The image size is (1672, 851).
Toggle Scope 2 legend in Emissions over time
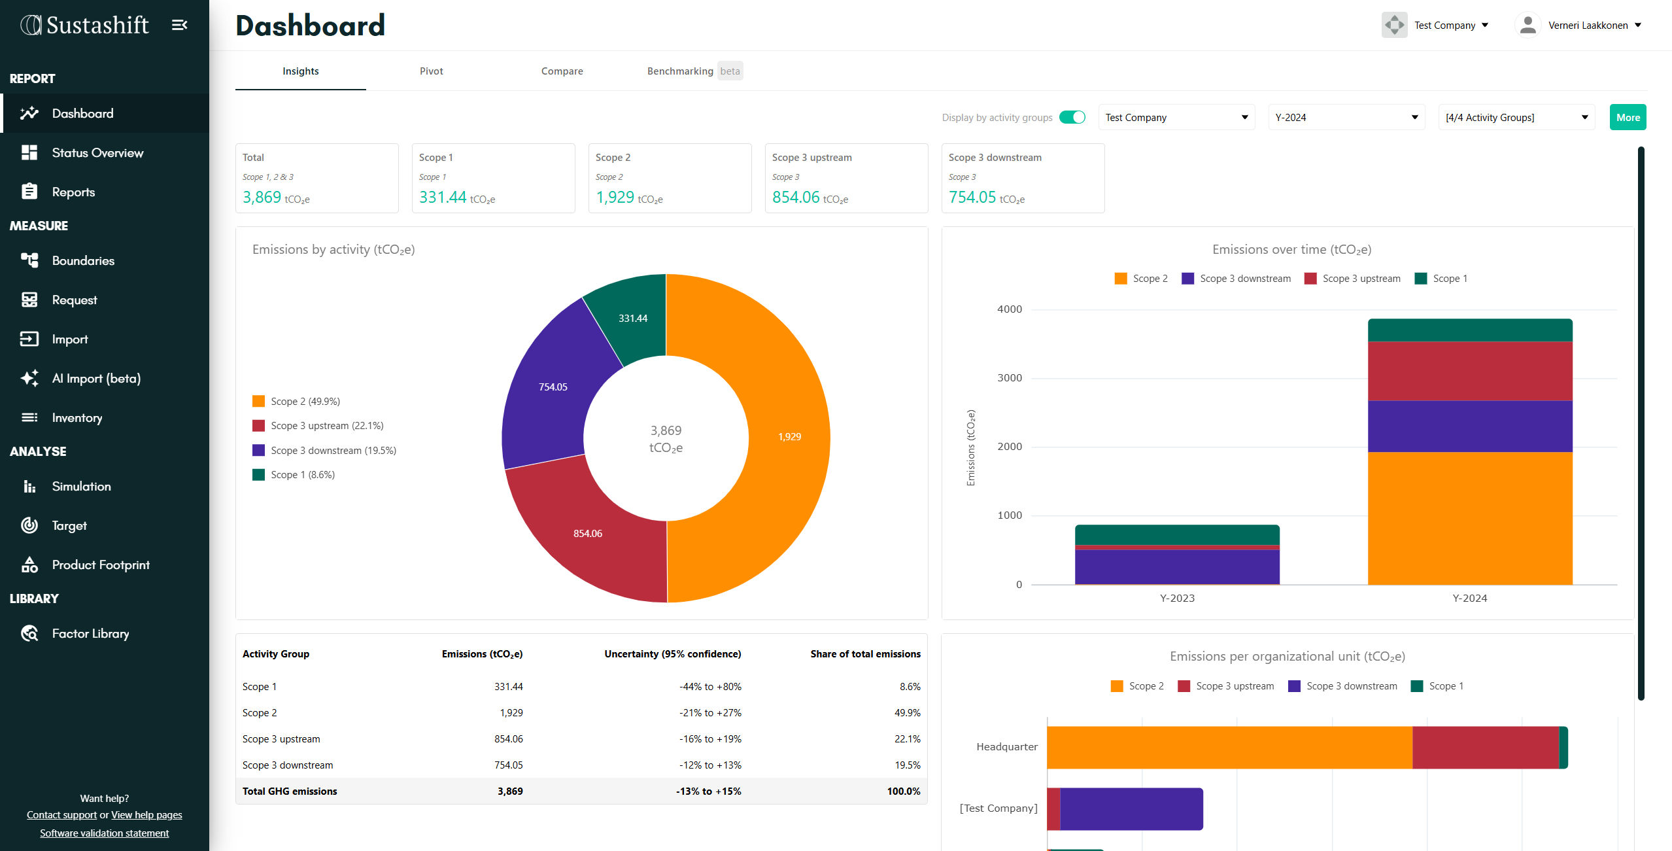1141,279
